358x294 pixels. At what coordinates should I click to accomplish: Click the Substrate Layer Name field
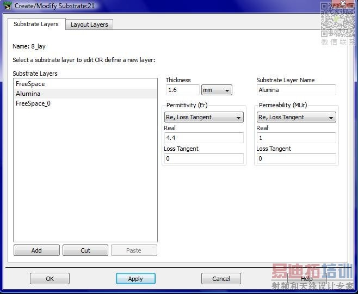[296, 90]
